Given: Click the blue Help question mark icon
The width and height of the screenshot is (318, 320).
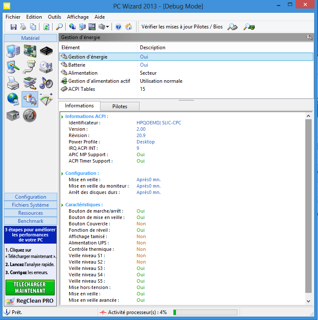Looking at the screenshot, I should tap(118, 27).
